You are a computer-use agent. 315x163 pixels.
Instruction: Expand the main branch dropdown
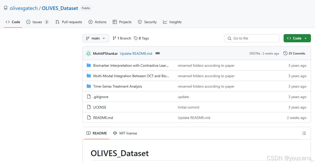96,38
